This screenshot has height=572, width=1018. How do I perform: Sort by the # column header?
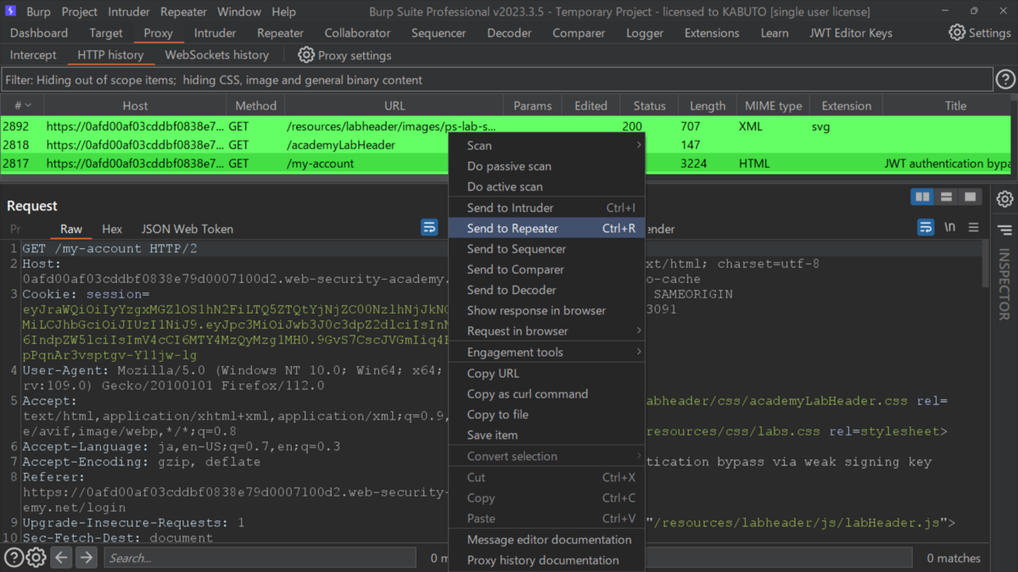(x=23, y=106)
